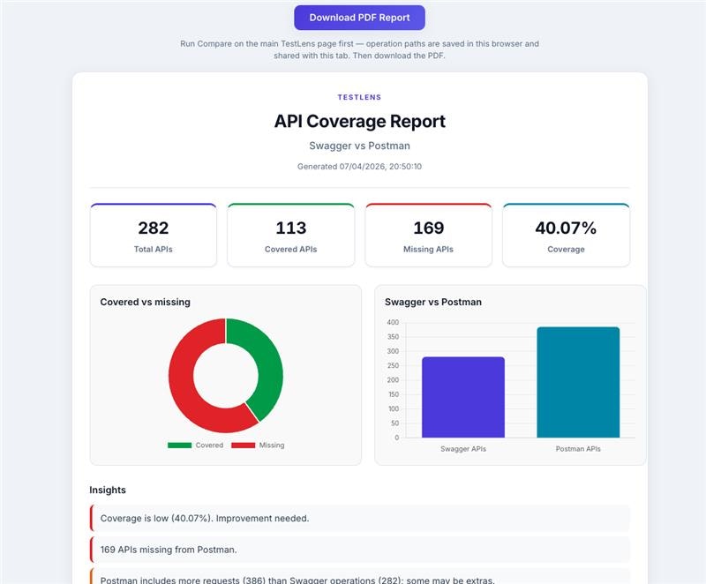Viewport: 706px width, 584px height.
Task: Click the purple Swagger APIs bar
Action: click(463, 397)
